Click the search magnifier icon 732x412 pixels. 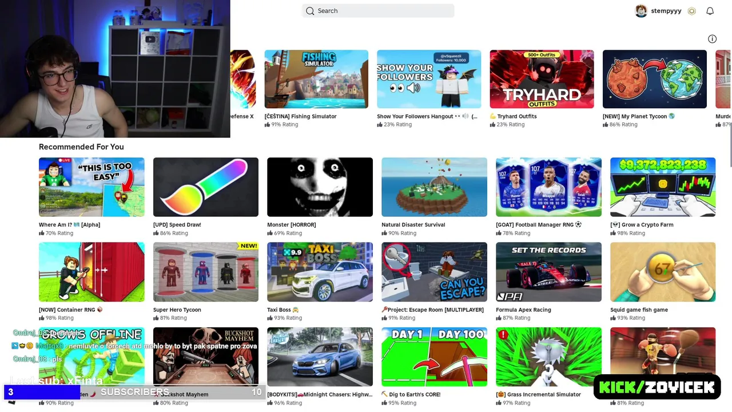[310, 11]
